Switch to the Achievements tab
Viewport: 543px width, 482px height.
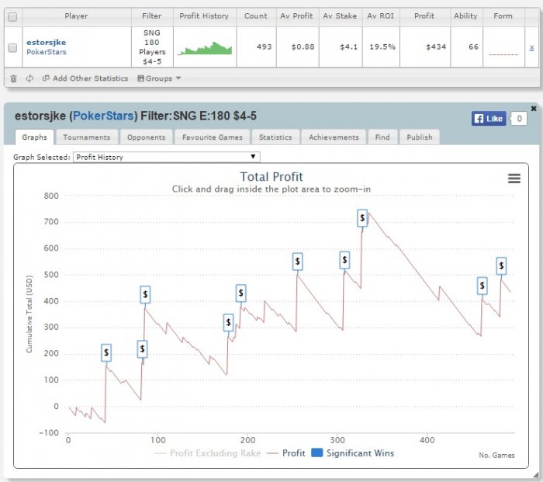(x=334, y=137)
